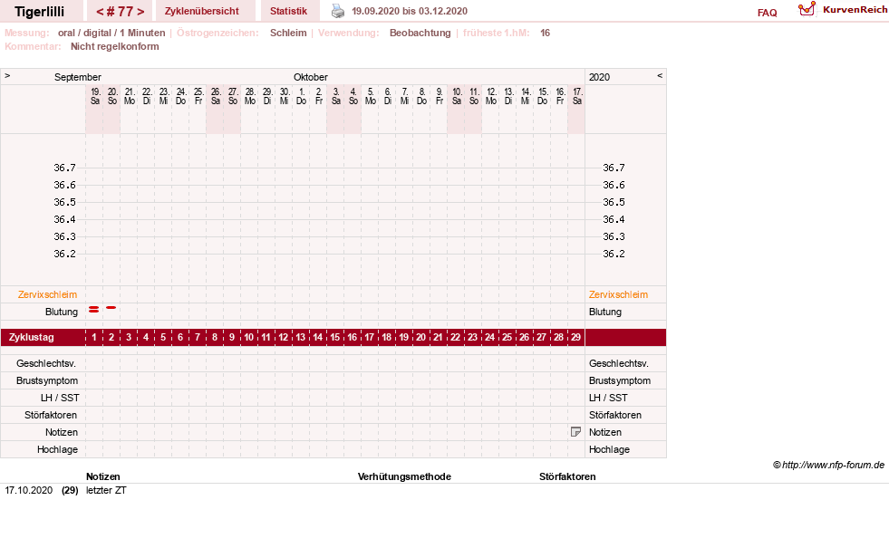
Task: Click the '17. Sa' date column header
Action: (576, 96)
